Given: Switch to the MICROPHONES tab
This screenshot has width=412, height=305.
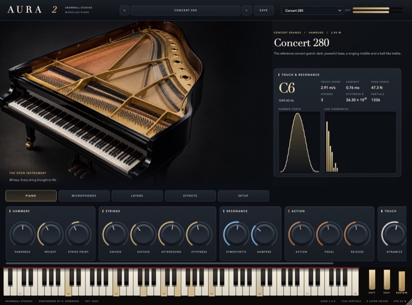Looking at the screenshot, I should (84, 196).
